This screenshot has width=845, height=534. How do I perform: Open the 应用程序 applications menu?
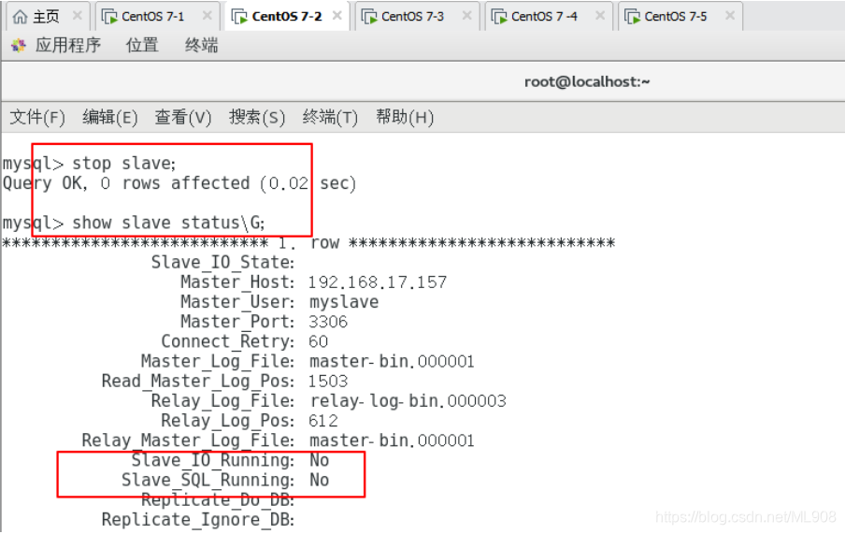68,45
